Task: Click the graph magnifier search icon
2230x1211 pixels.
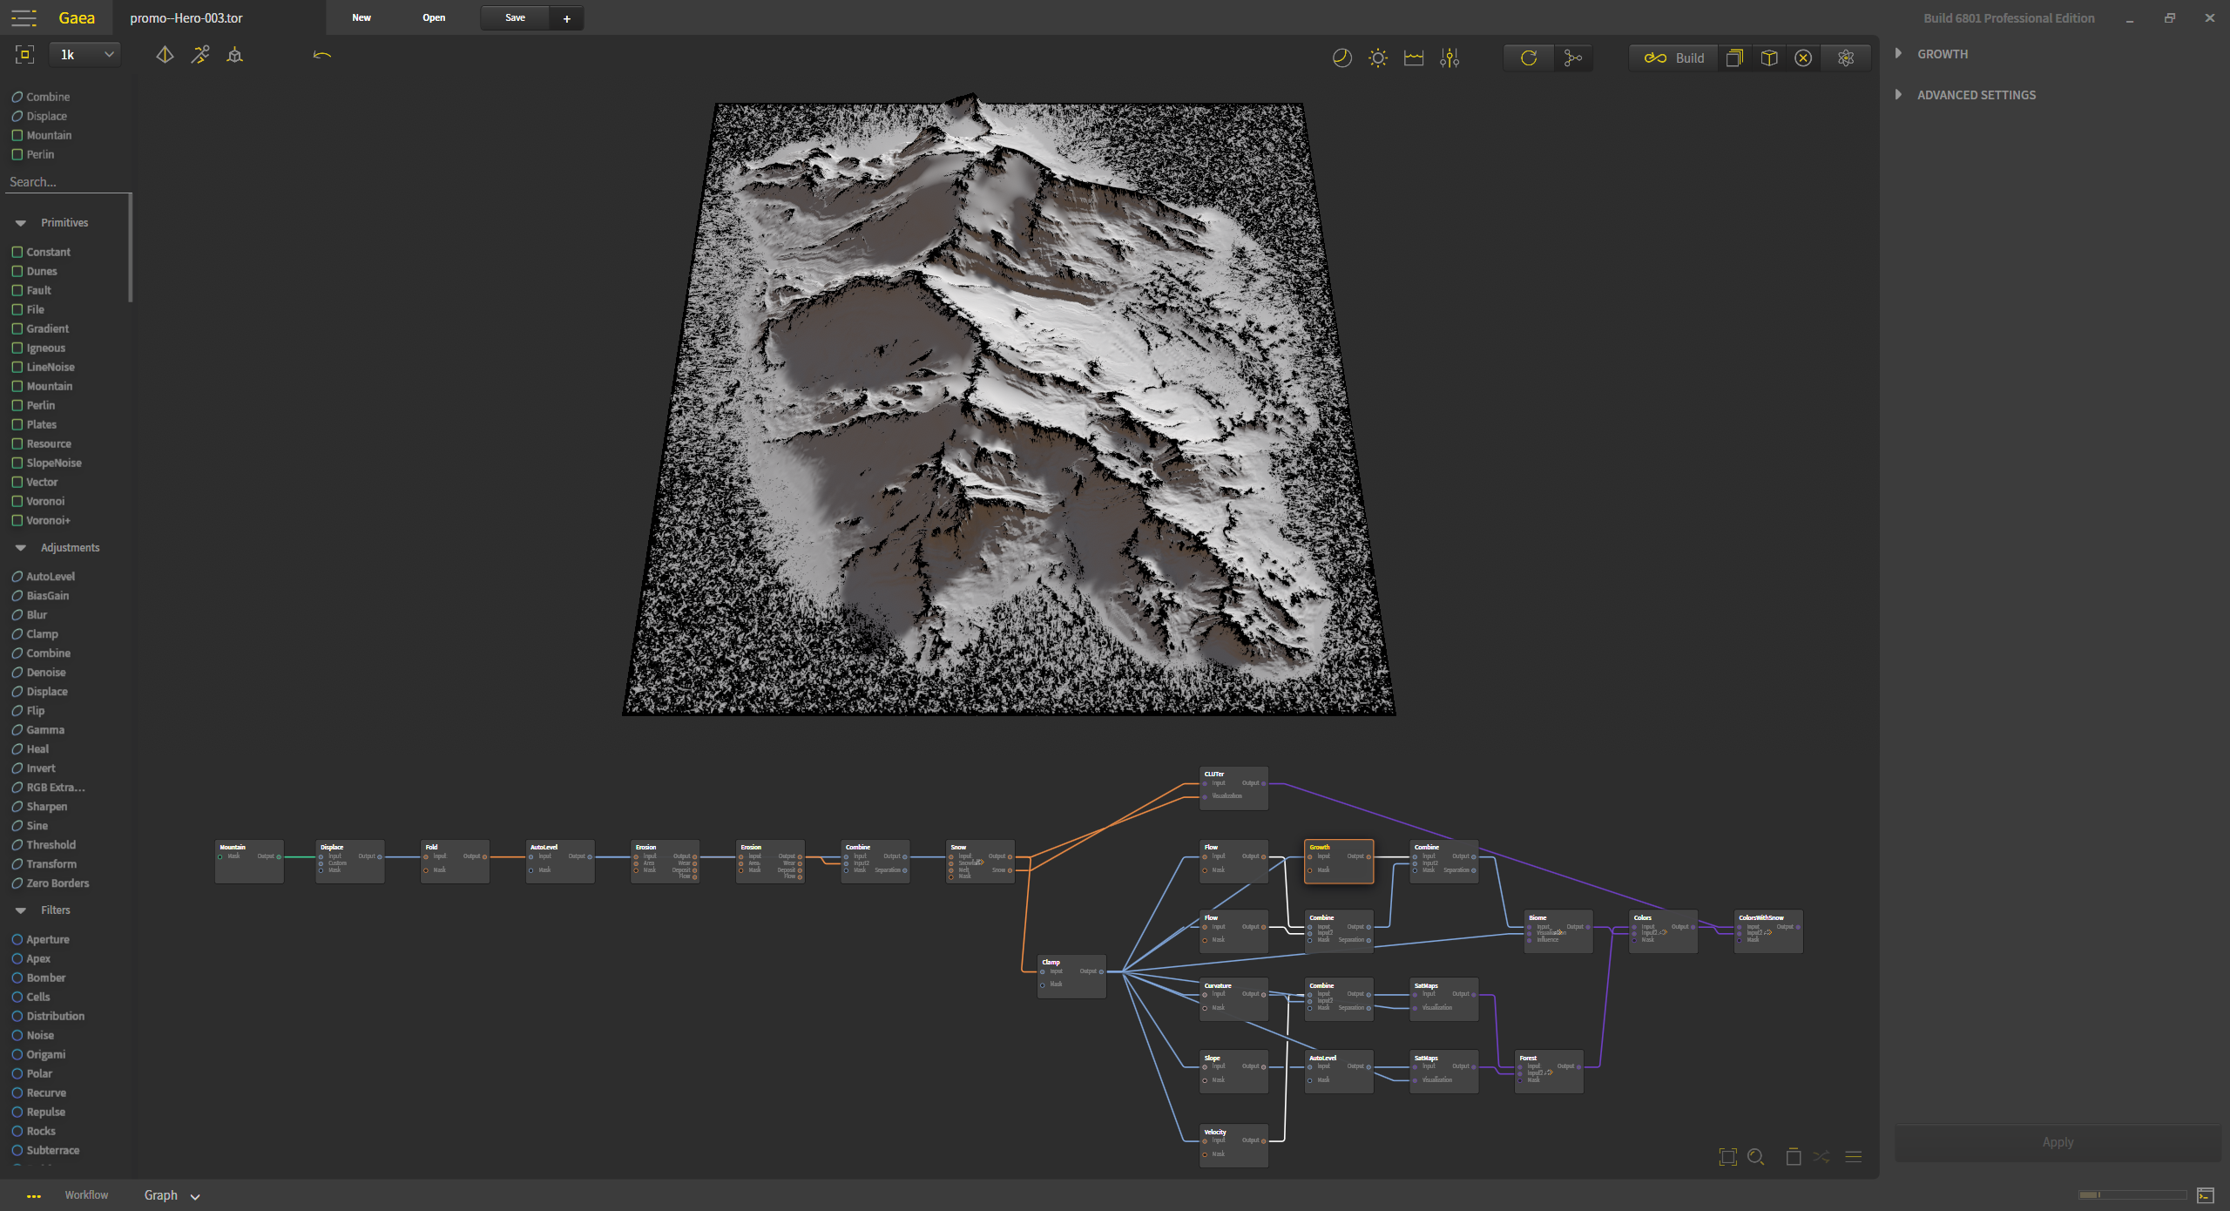Action: coord(1756,1156)
